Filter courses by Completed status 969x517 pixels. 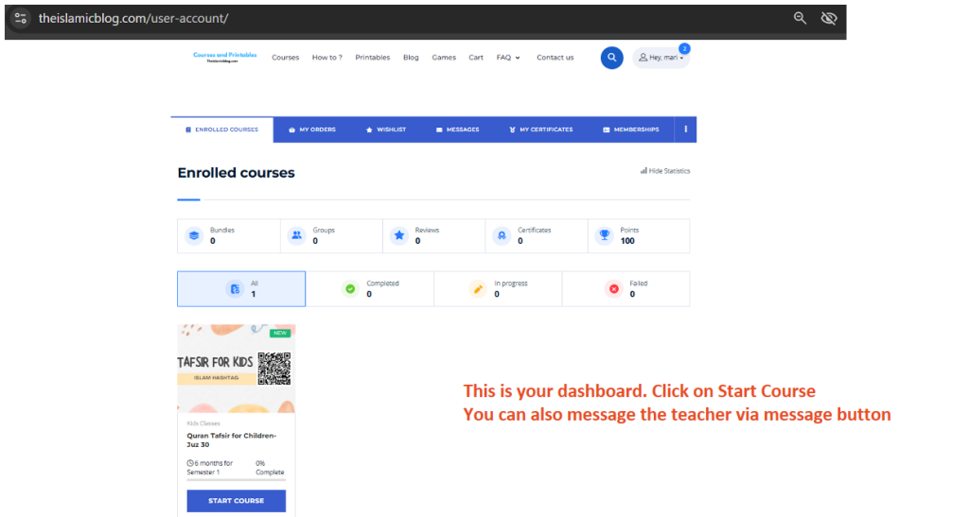tap(369, 288)
